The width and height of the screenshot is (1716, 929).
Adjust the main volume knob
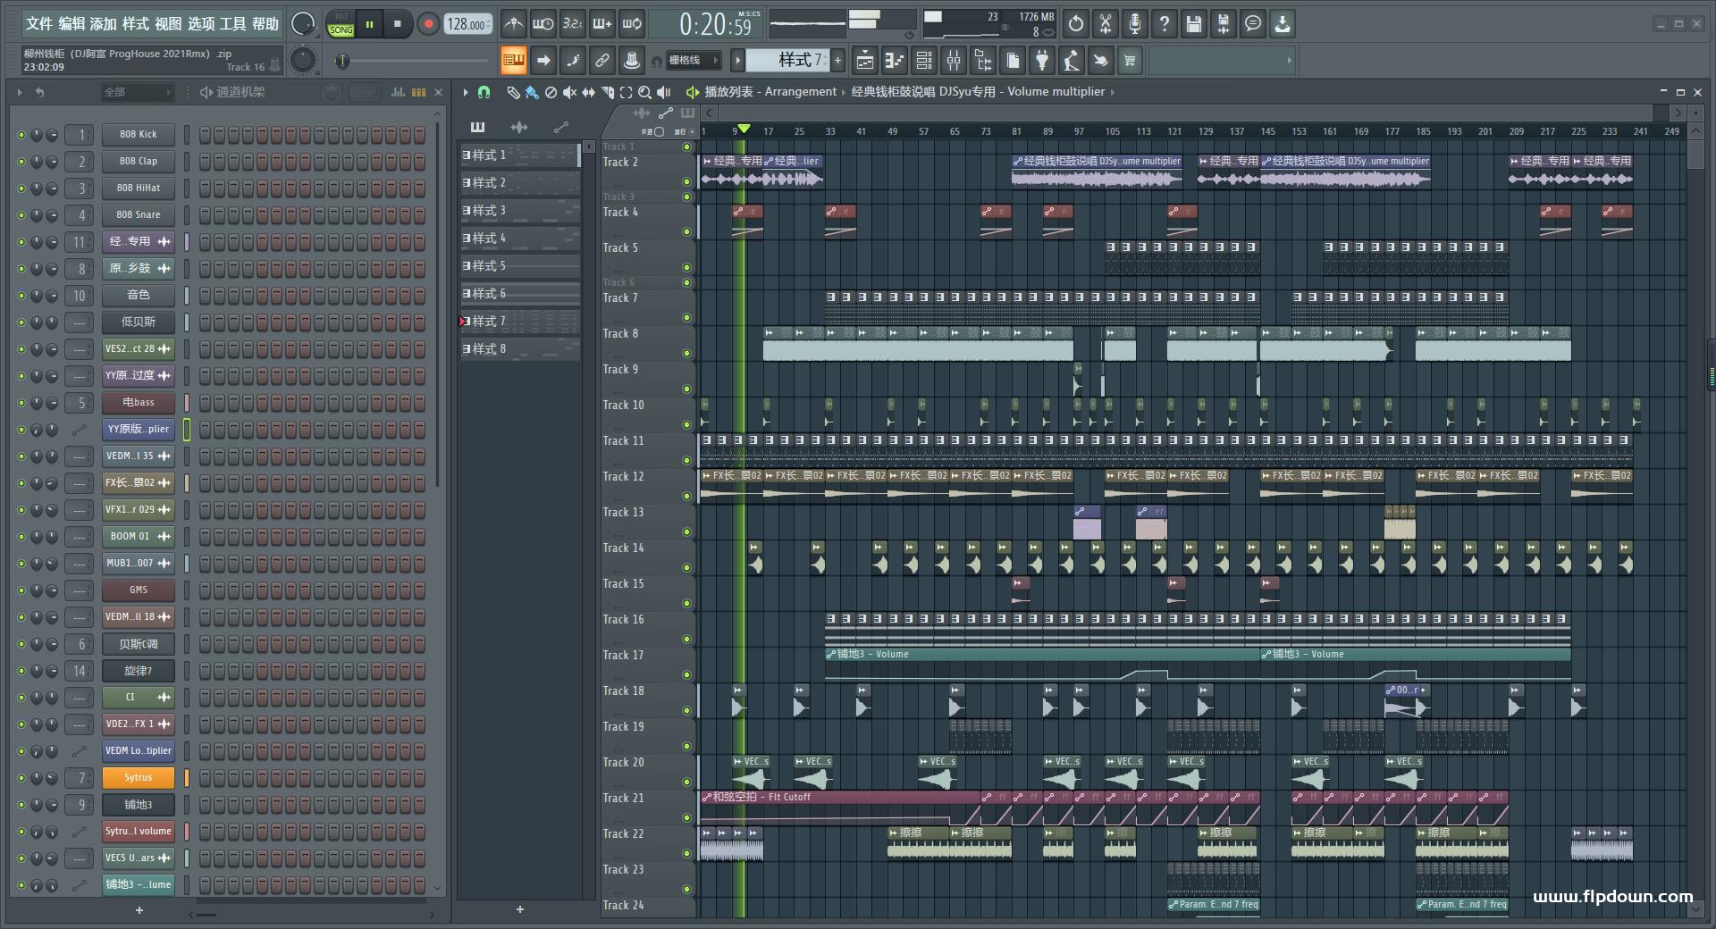[x=303, y=24]
